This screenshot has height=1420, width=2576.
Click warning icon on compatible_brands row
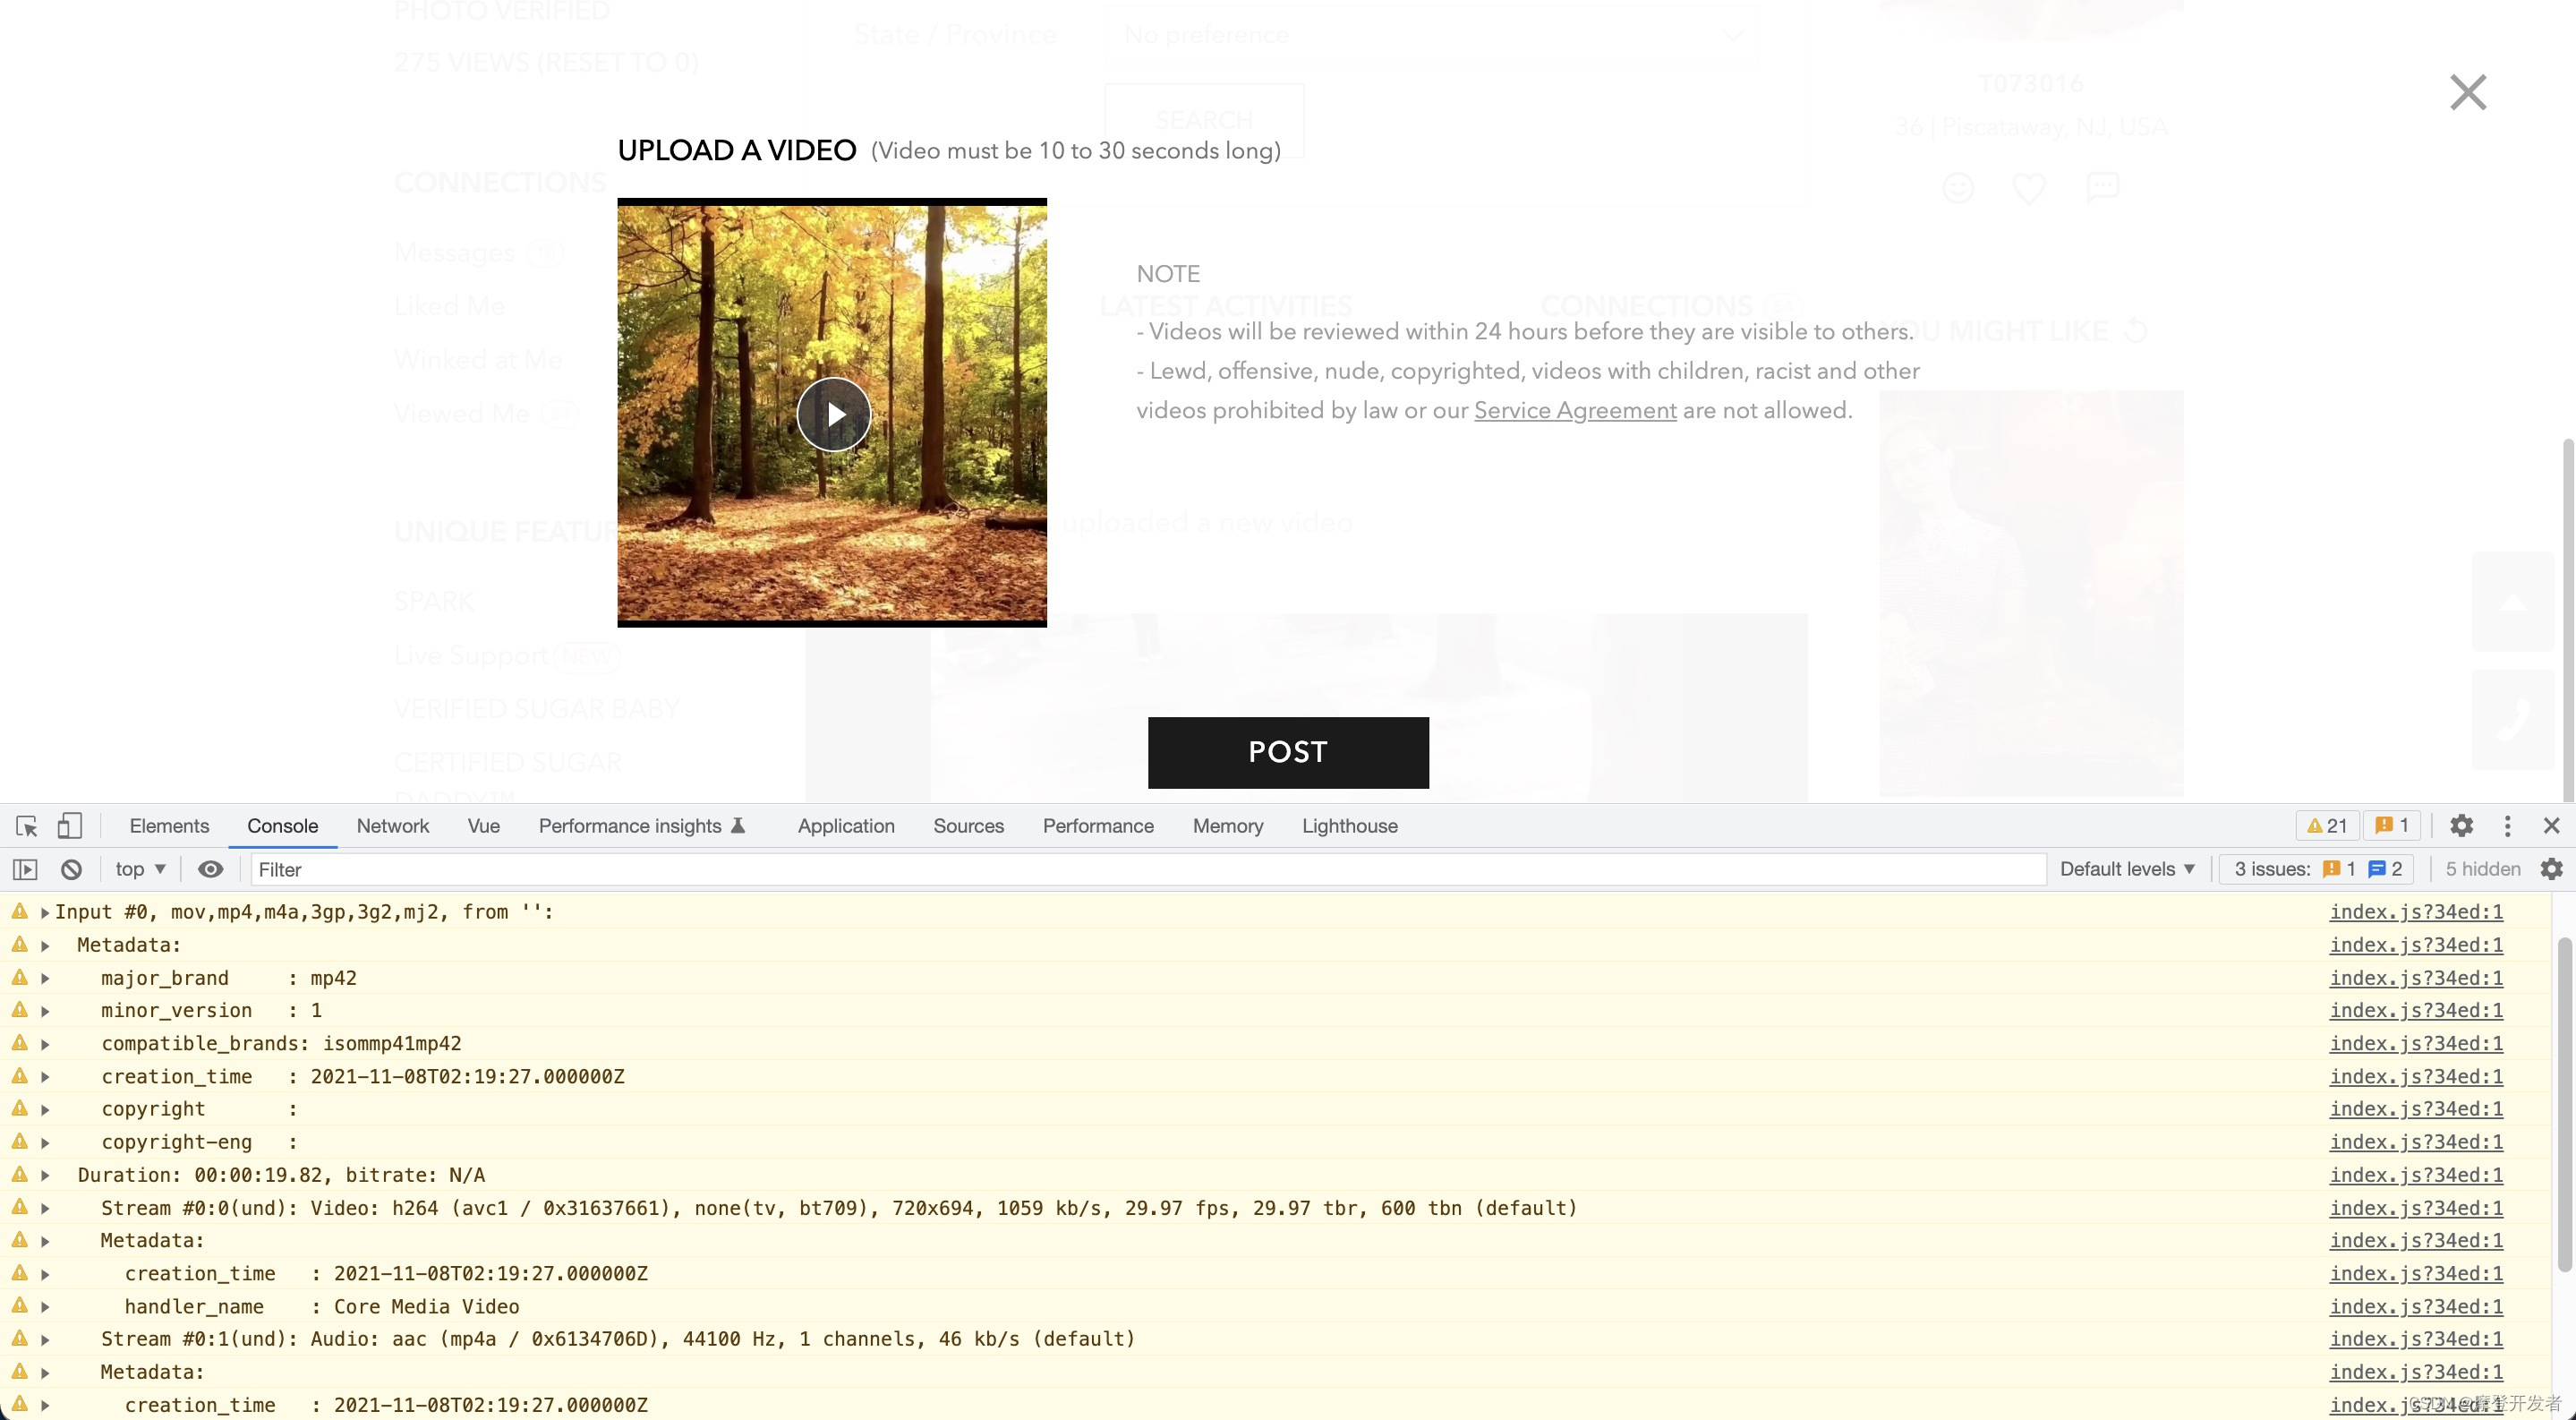point(19,1043)
